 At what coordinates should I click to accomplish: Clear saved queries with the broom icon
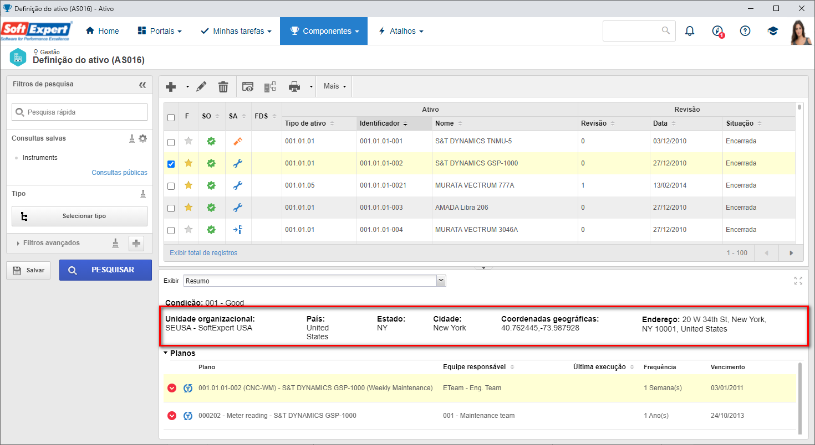pyautogui.click(x=132, y=138)
